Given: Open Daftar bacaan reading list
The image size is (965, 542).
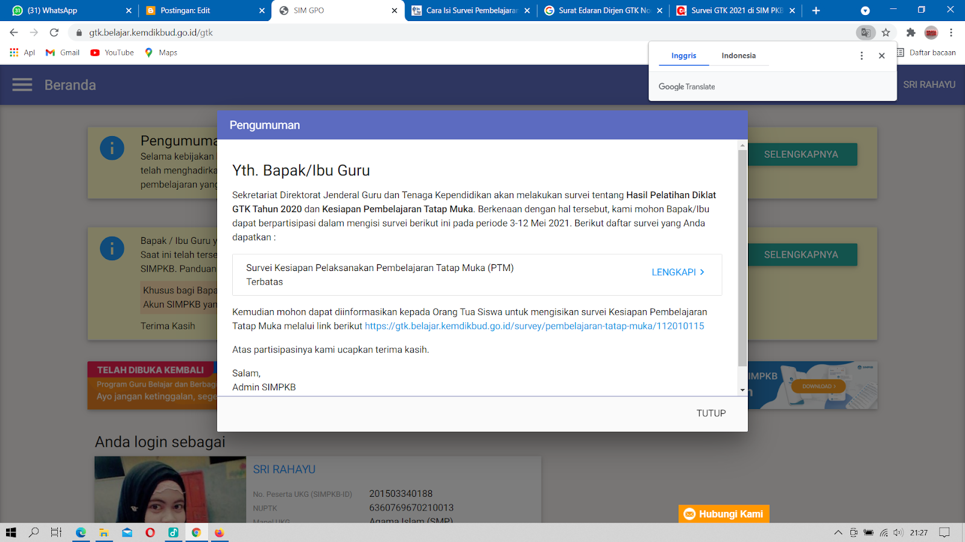Looking at the screenshot, I should (926, 52).
